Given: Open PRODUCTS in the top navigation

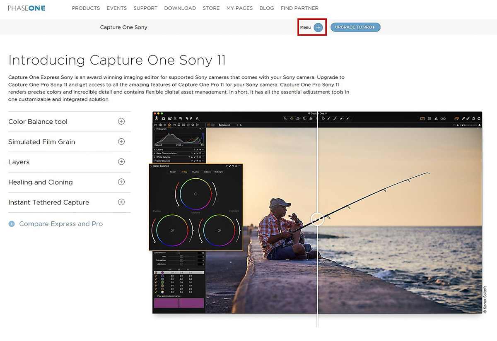Looking at the screenshot, I should [x=86, y=8].
